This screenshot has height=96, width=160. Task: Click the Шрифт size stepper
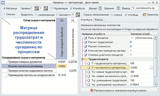(100, 8)
